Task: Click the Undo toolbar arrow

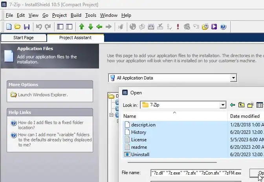Action: tap(39, 27)
